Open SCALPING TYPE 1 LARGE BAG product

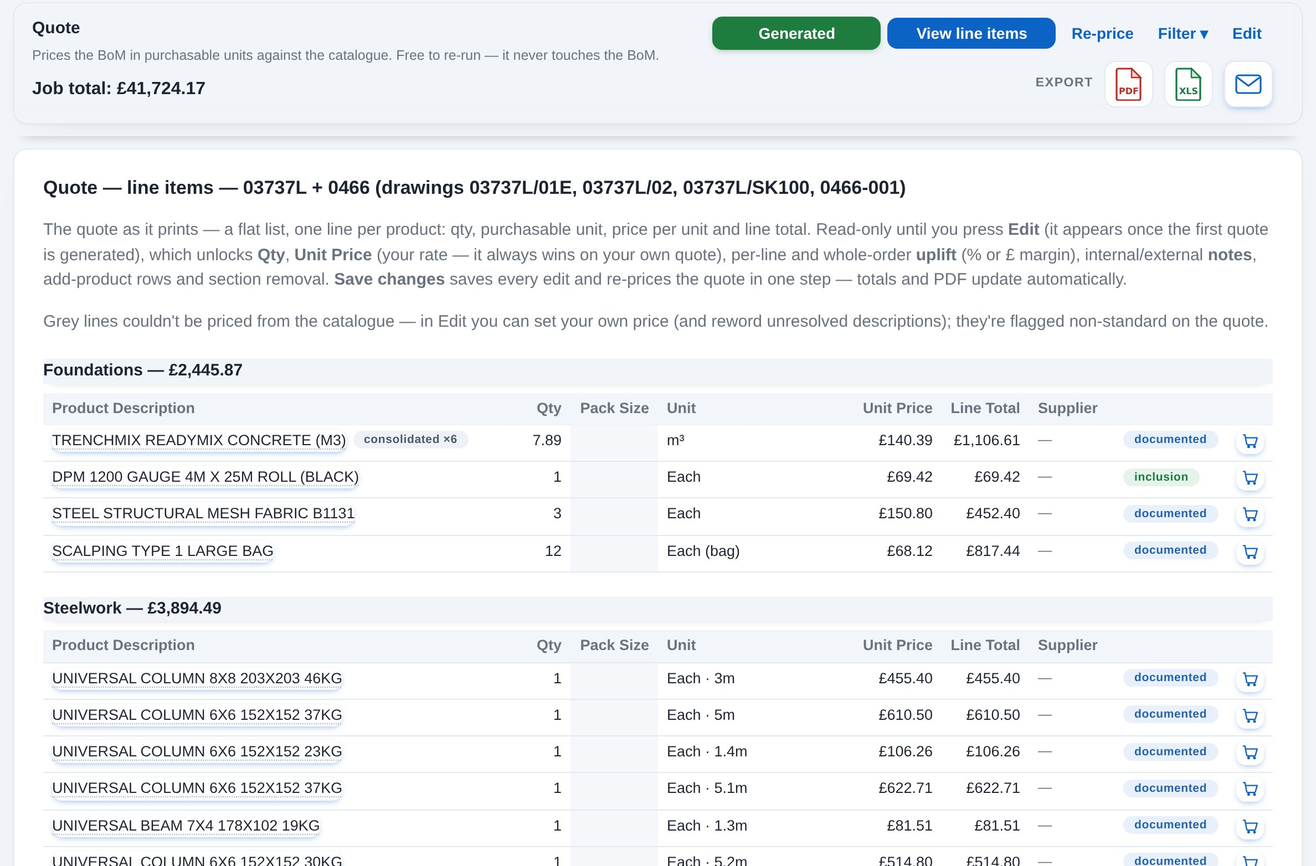[163, 551]
